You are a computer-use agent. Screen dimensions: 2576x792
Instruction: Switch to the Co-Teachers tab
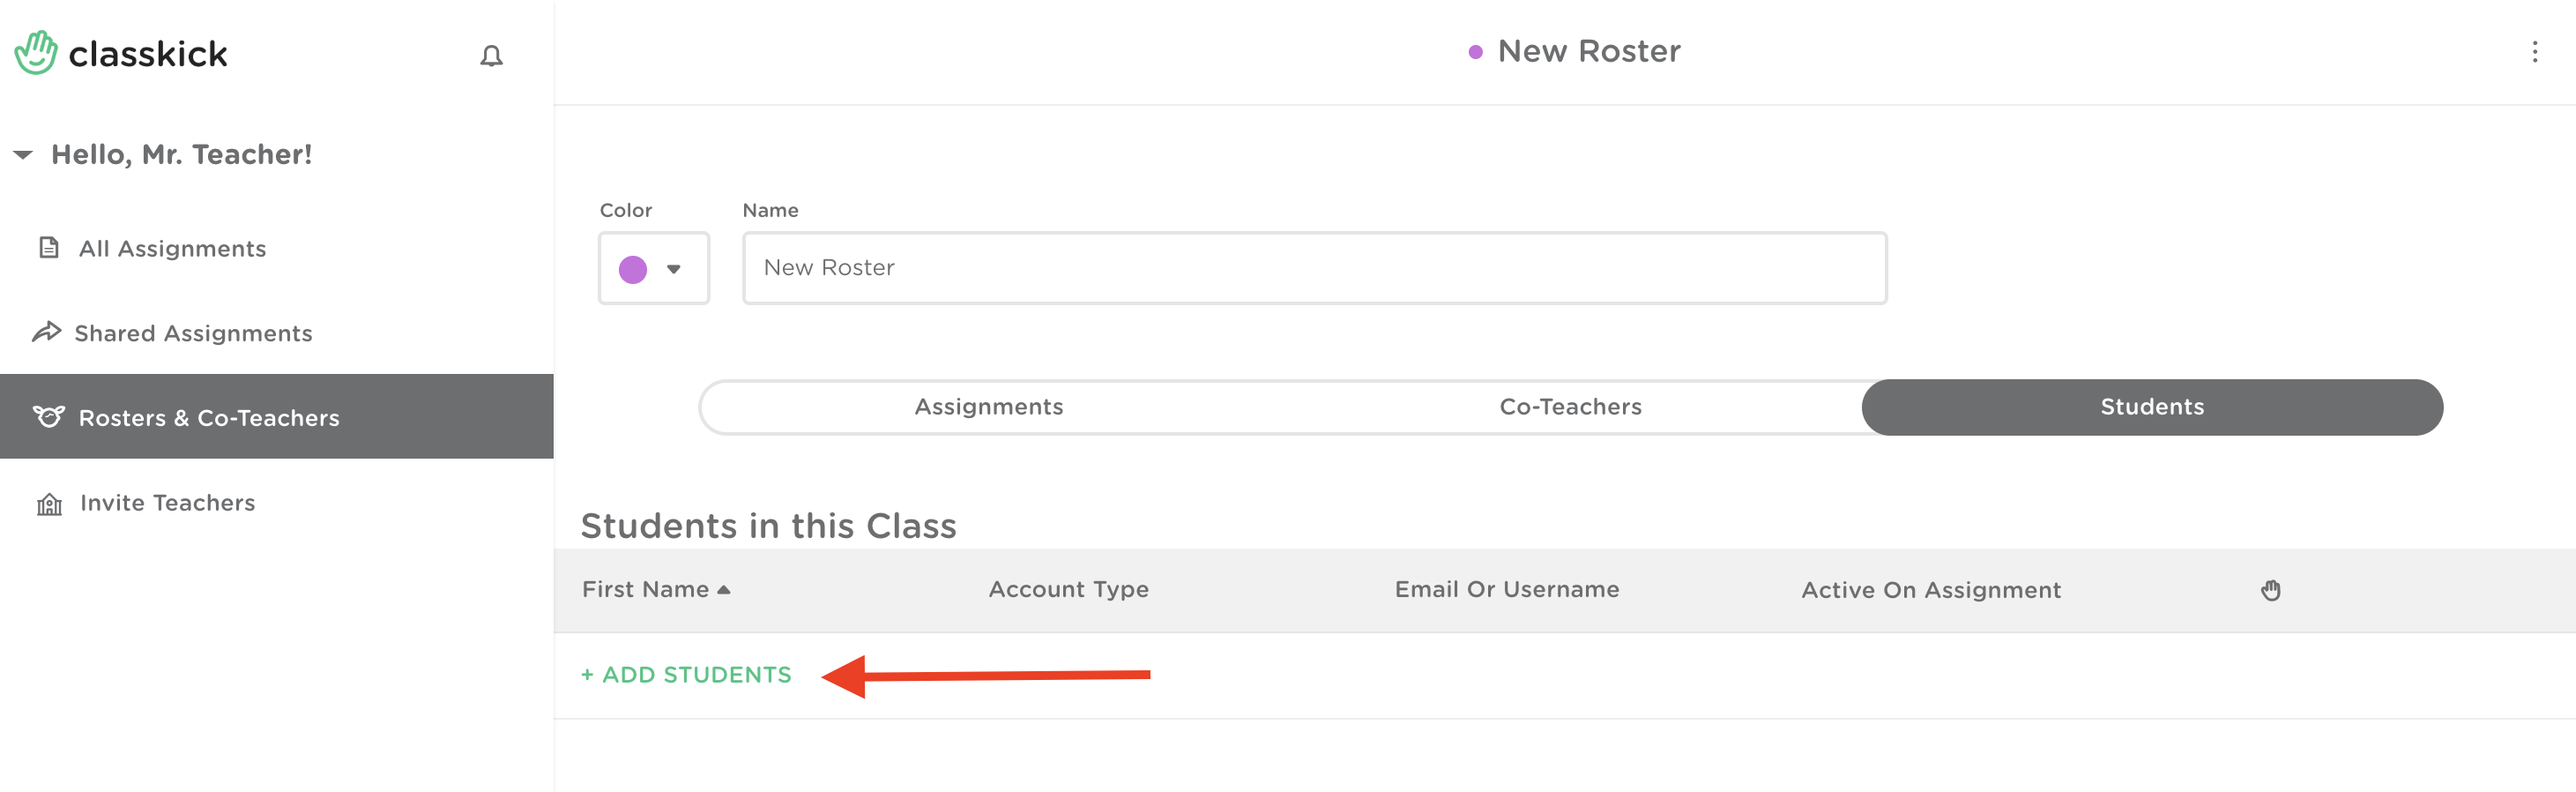click(1570, 407)
